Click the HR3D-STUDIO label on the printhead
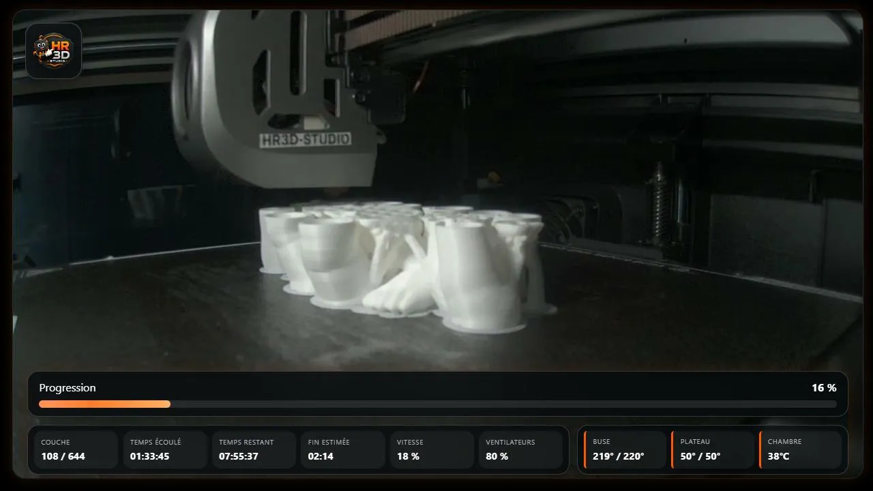873x491 pixels. coord(306,140)
